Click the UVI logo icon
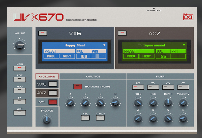 click(x=188, y=17)
